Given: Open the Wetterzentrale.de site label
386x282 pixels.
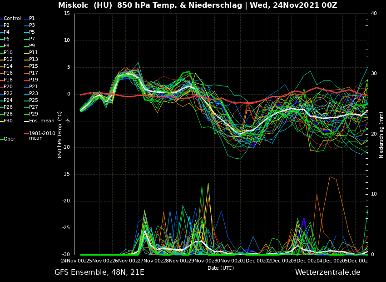Looking at the screenshot, I should 327,272.
